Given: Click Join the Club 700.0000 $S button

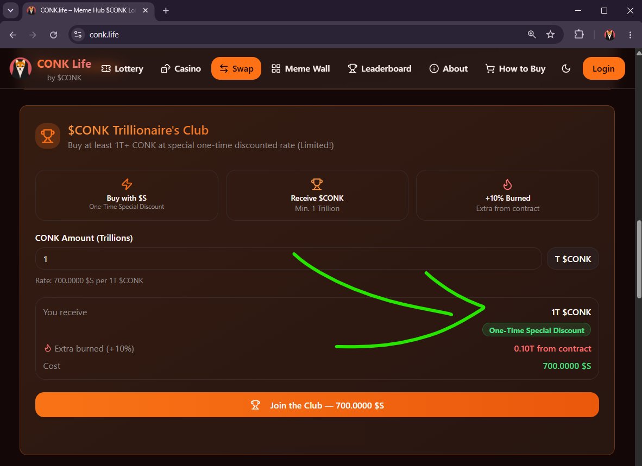Looking at the screenshot, I should 317,405.
